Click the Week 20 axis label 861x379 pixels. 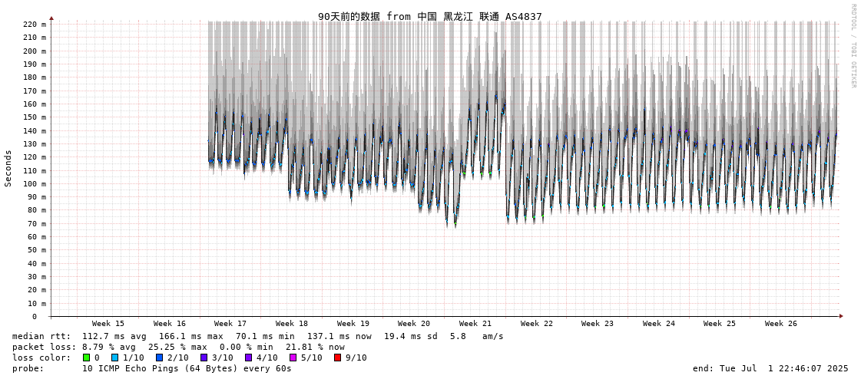(414, 324)
